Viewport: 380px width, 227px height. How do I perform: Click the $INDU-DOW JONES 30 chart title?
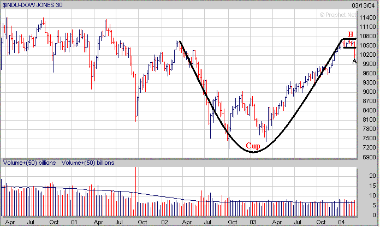pos(33,5)
